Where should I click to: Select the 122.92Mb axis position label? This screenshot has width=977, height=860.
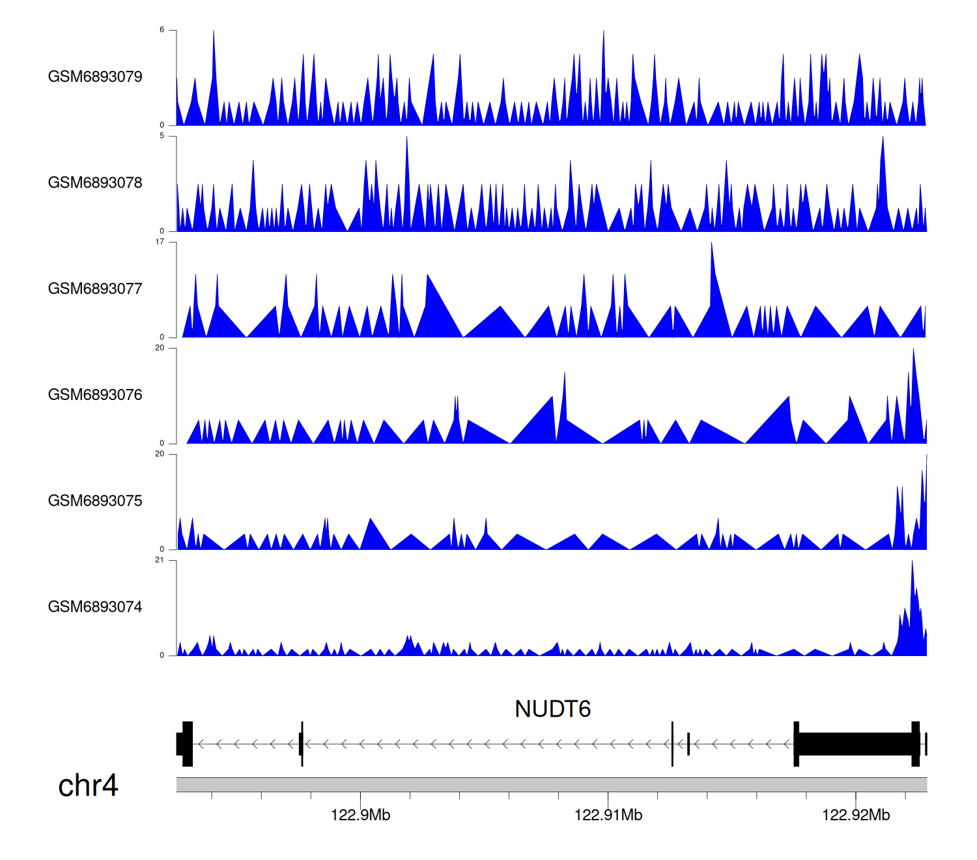coord(856,815)
